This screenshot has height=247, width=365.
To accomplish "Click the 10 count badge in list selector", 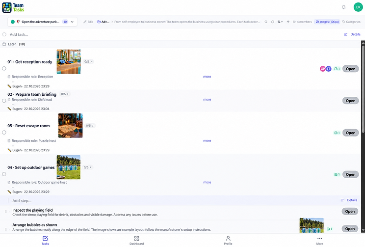I will tap(65, 22).
